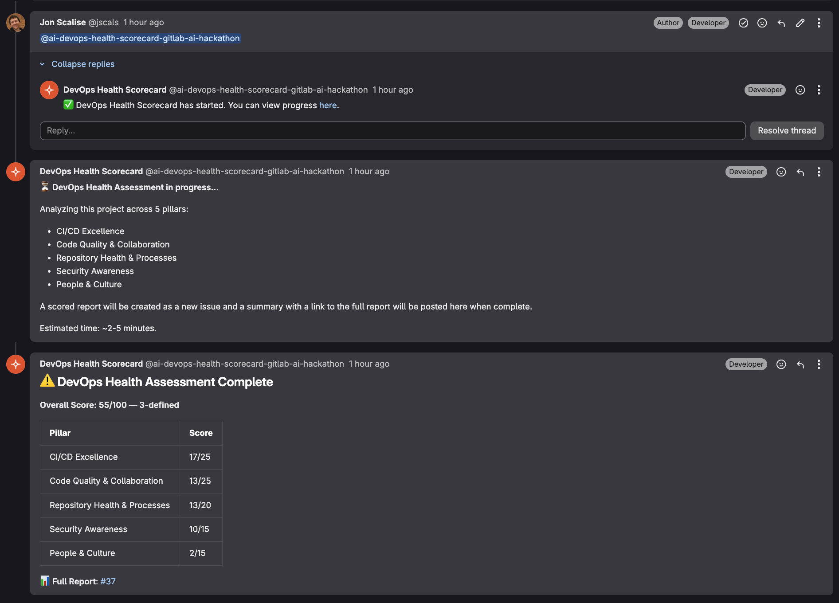Open Full Report issue #37 link
The image size is (839, 603).
click(108, 581)
